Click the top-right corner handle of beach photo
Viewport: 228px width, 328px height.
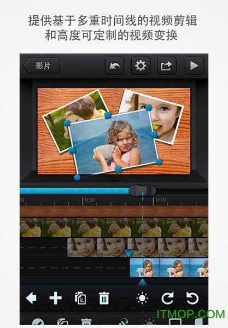point(149,108)
